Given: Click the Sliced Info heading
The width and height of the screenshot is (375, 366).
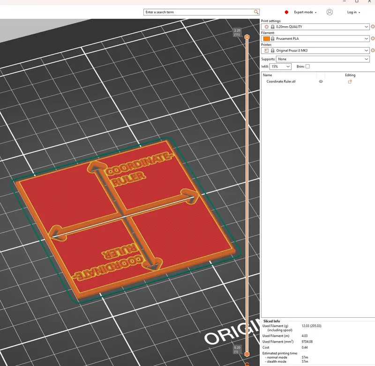Looking at the screenshot, I should (x=271, y=321).
